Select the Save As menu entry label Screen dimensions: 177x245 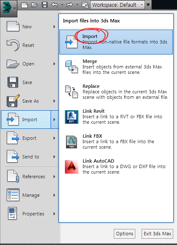click(31, 101)
